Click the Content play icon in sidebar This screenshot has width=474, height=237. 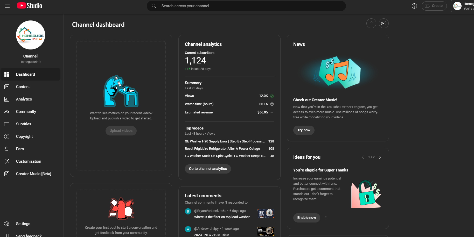tap(7, 87)
